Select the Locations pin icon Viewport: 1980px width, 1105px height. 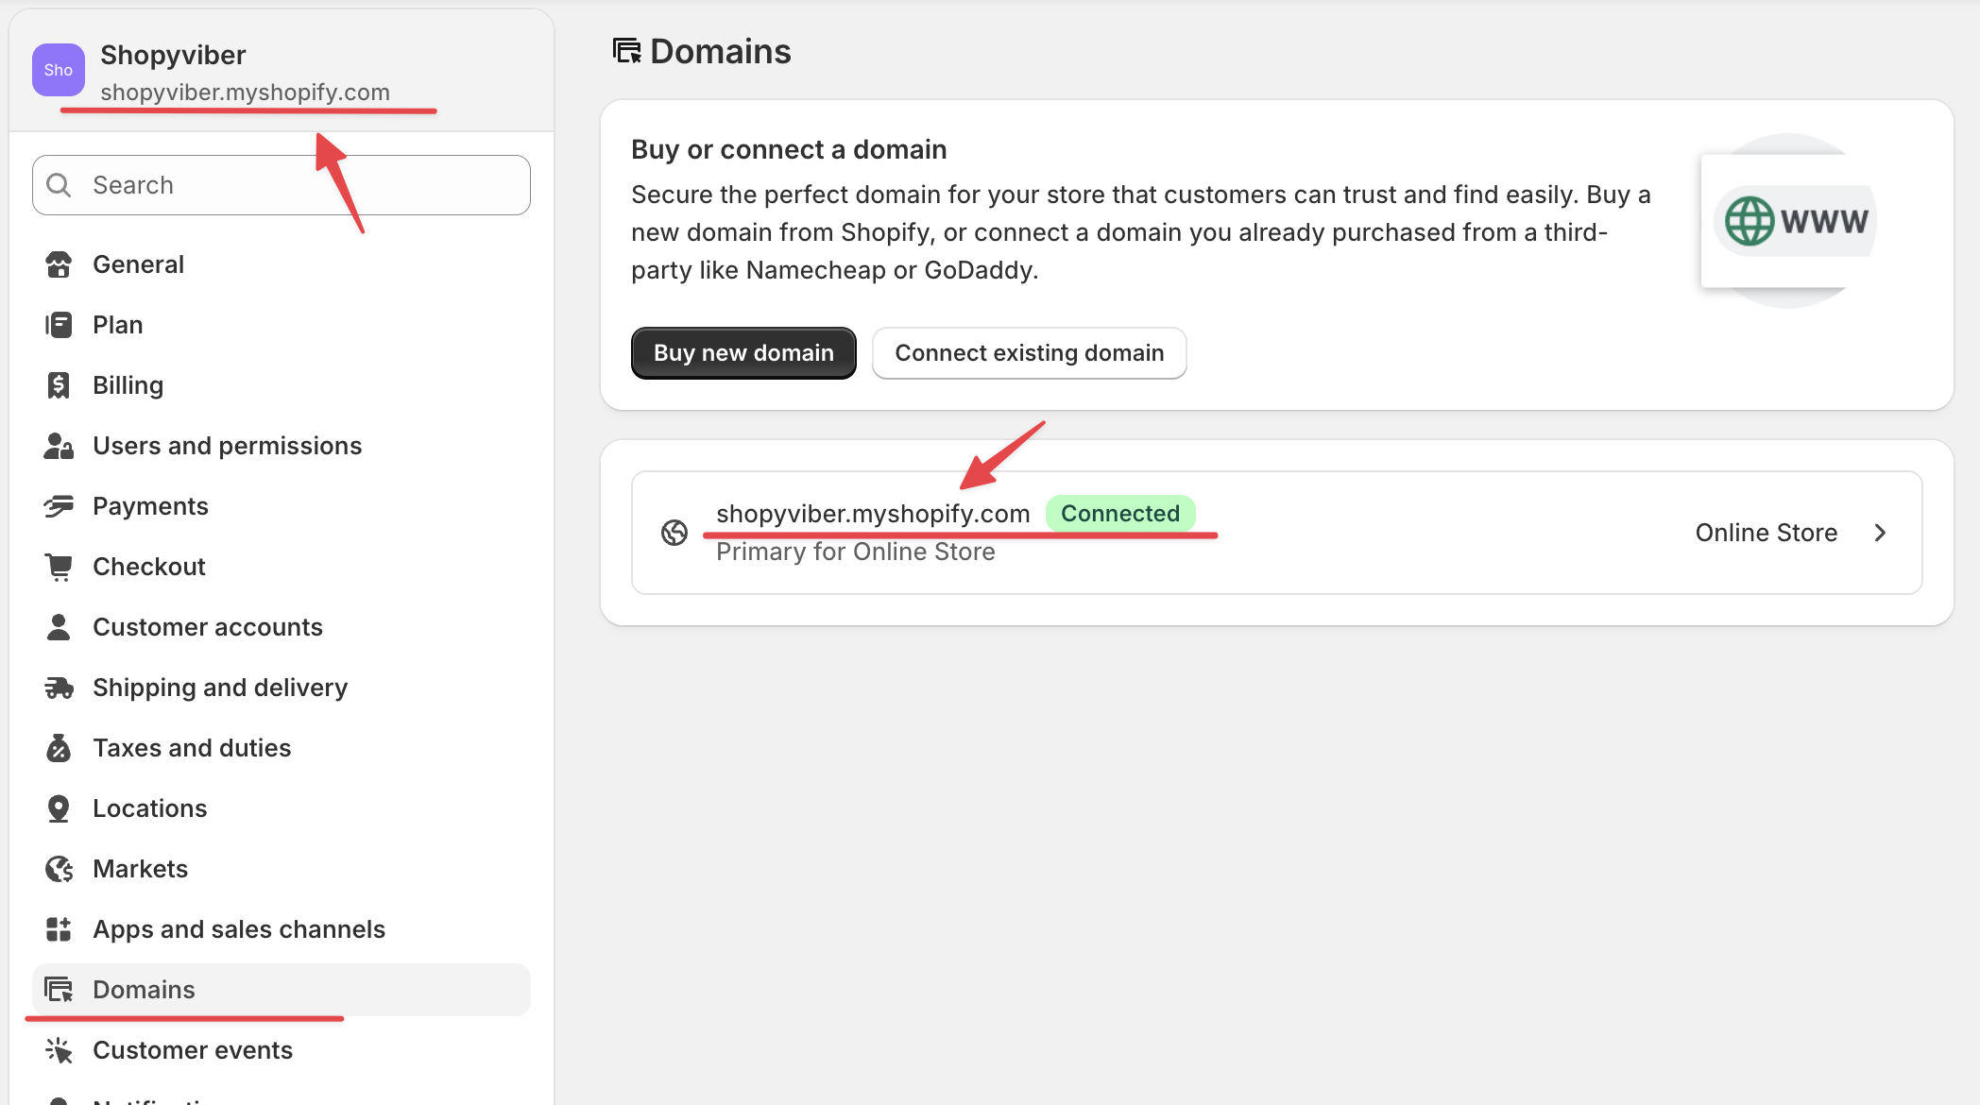[59, 807]
